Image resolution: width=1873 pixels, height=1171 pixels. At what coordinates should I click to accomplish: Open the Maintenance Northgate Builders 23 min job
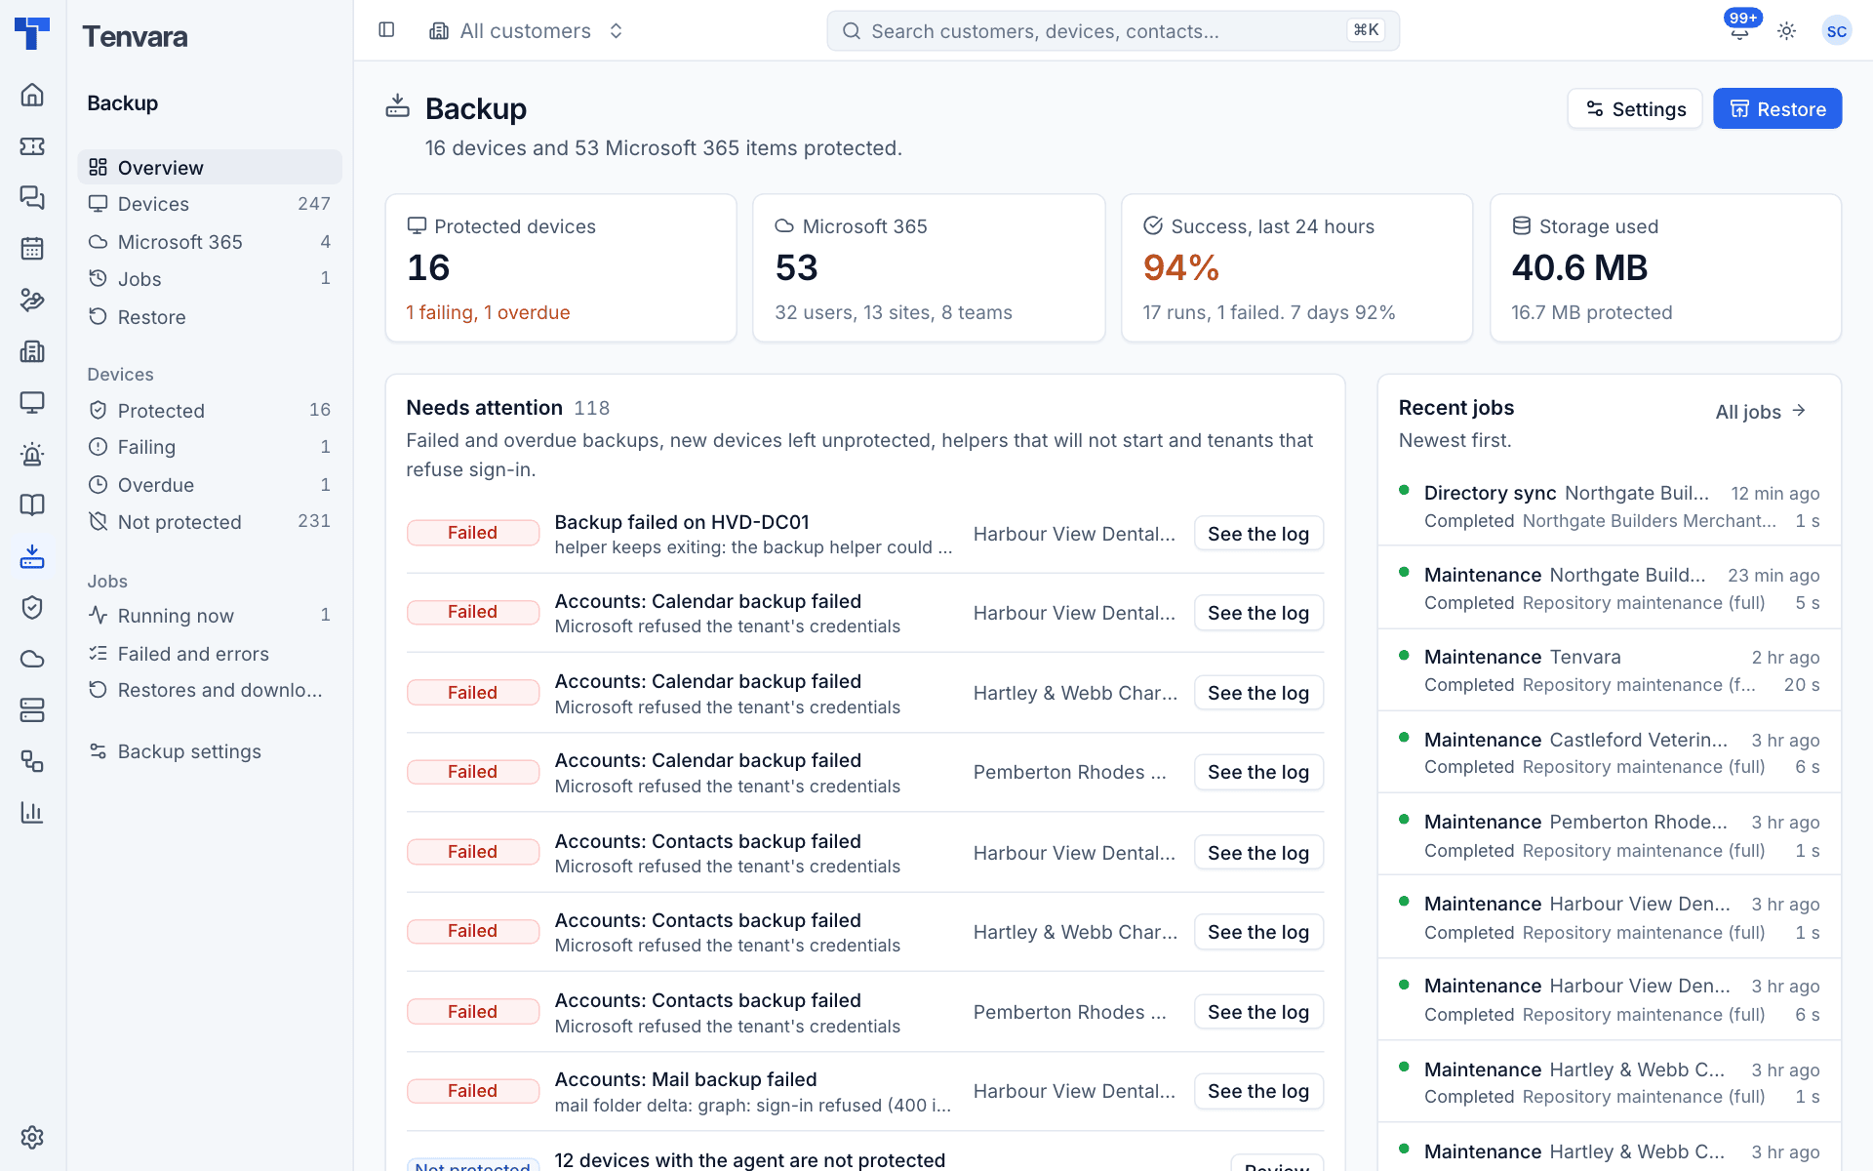[x=1609, y=588]
